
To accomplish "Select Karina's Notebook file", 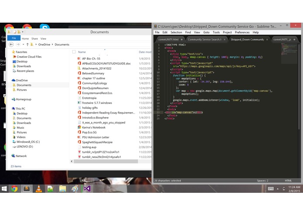I will 94,128.
